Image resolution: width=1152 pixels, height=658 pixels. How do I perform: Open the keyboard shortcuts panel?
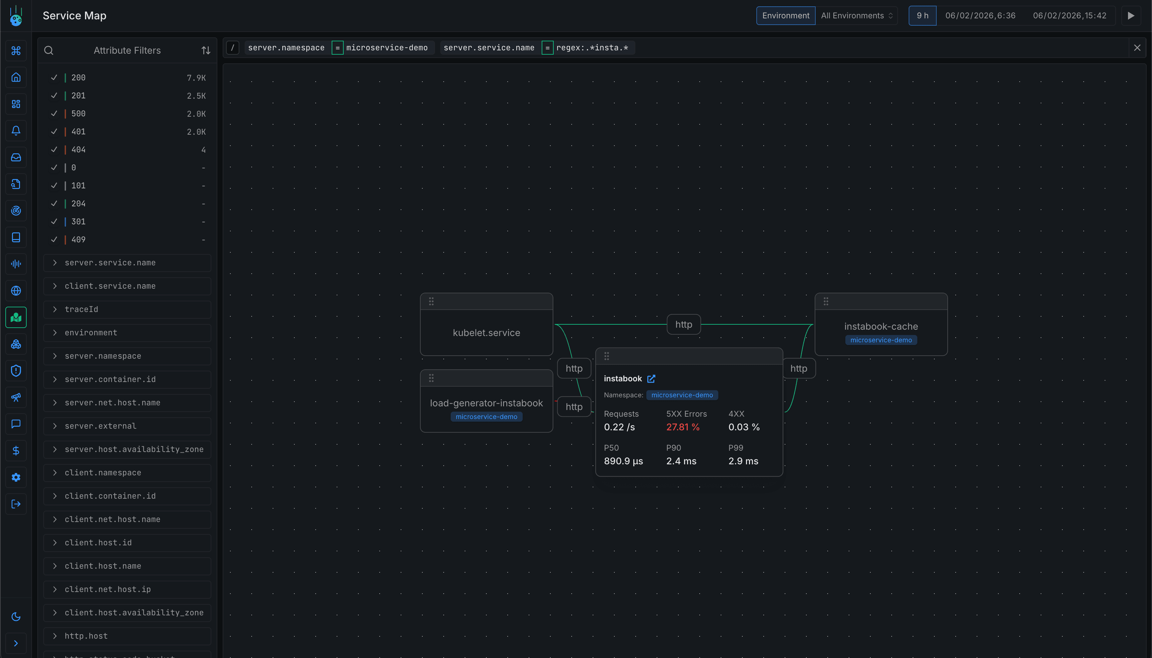[16, 51]
